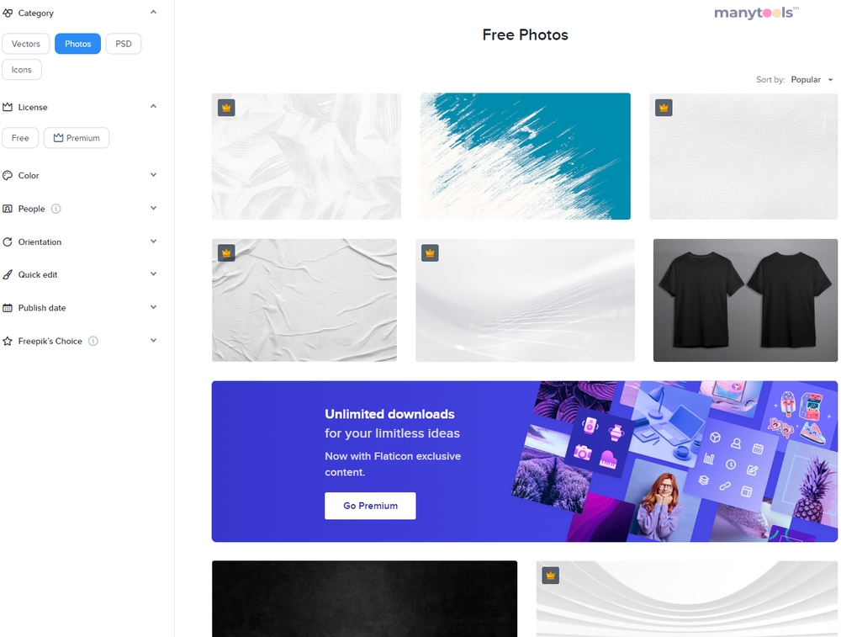Image resolution: width=841 pixels, height=637 pixels.
Task: Toggle the Free license filter
Action: pos(20,138)
